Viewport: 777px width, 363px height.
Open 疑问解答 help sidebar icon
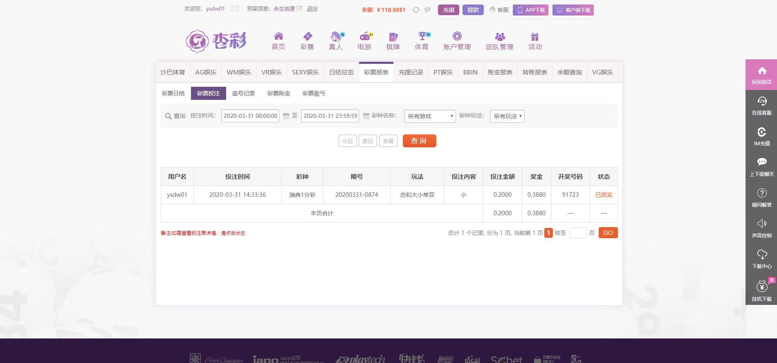point(761,198)
